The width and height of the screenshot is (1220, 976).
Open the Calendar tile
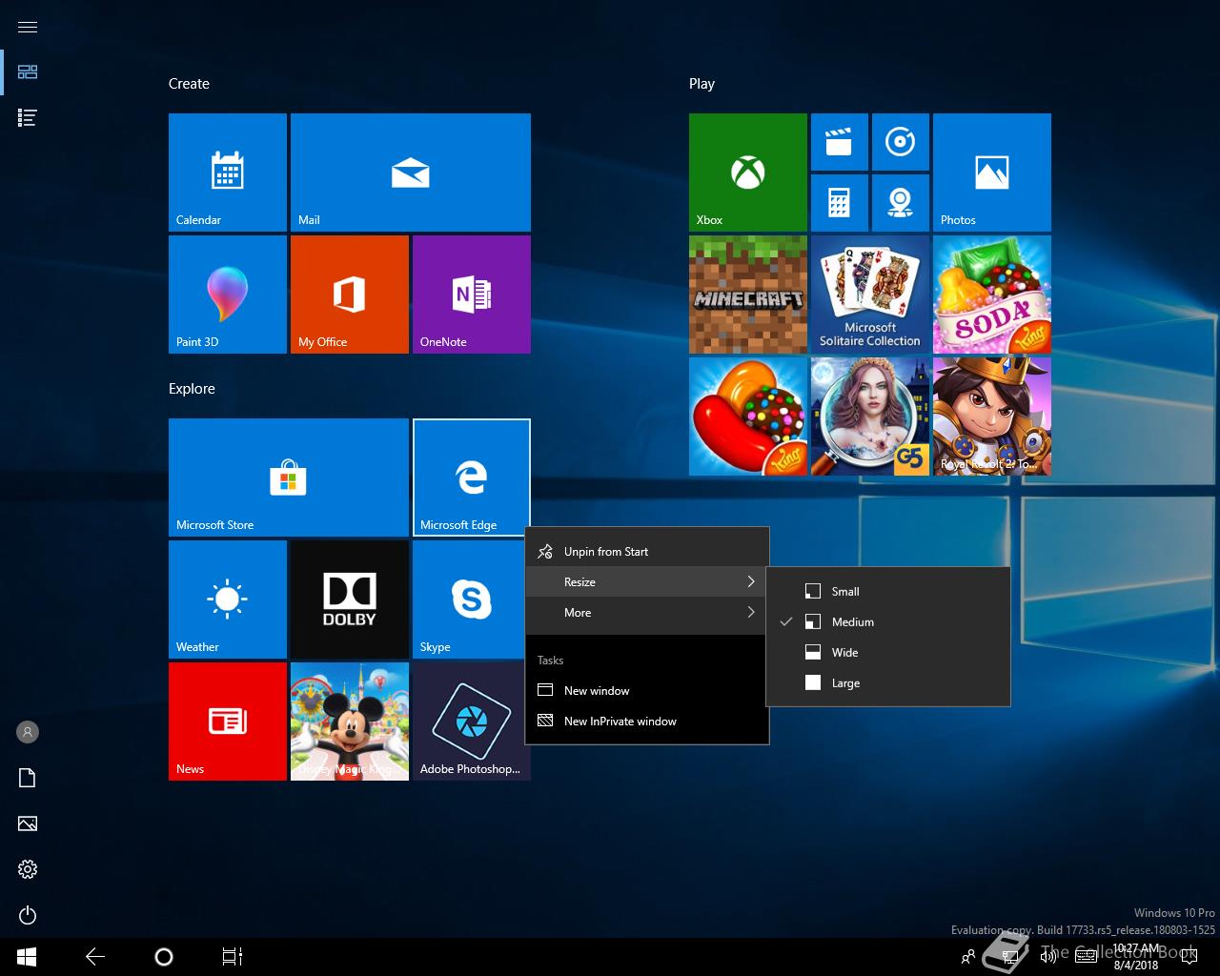[228, 173]
